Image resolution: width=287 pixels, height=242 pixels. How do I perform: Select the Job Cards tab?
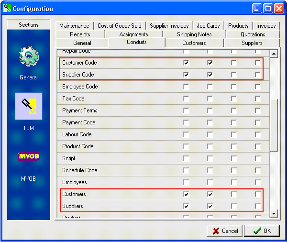pos(208,26)
